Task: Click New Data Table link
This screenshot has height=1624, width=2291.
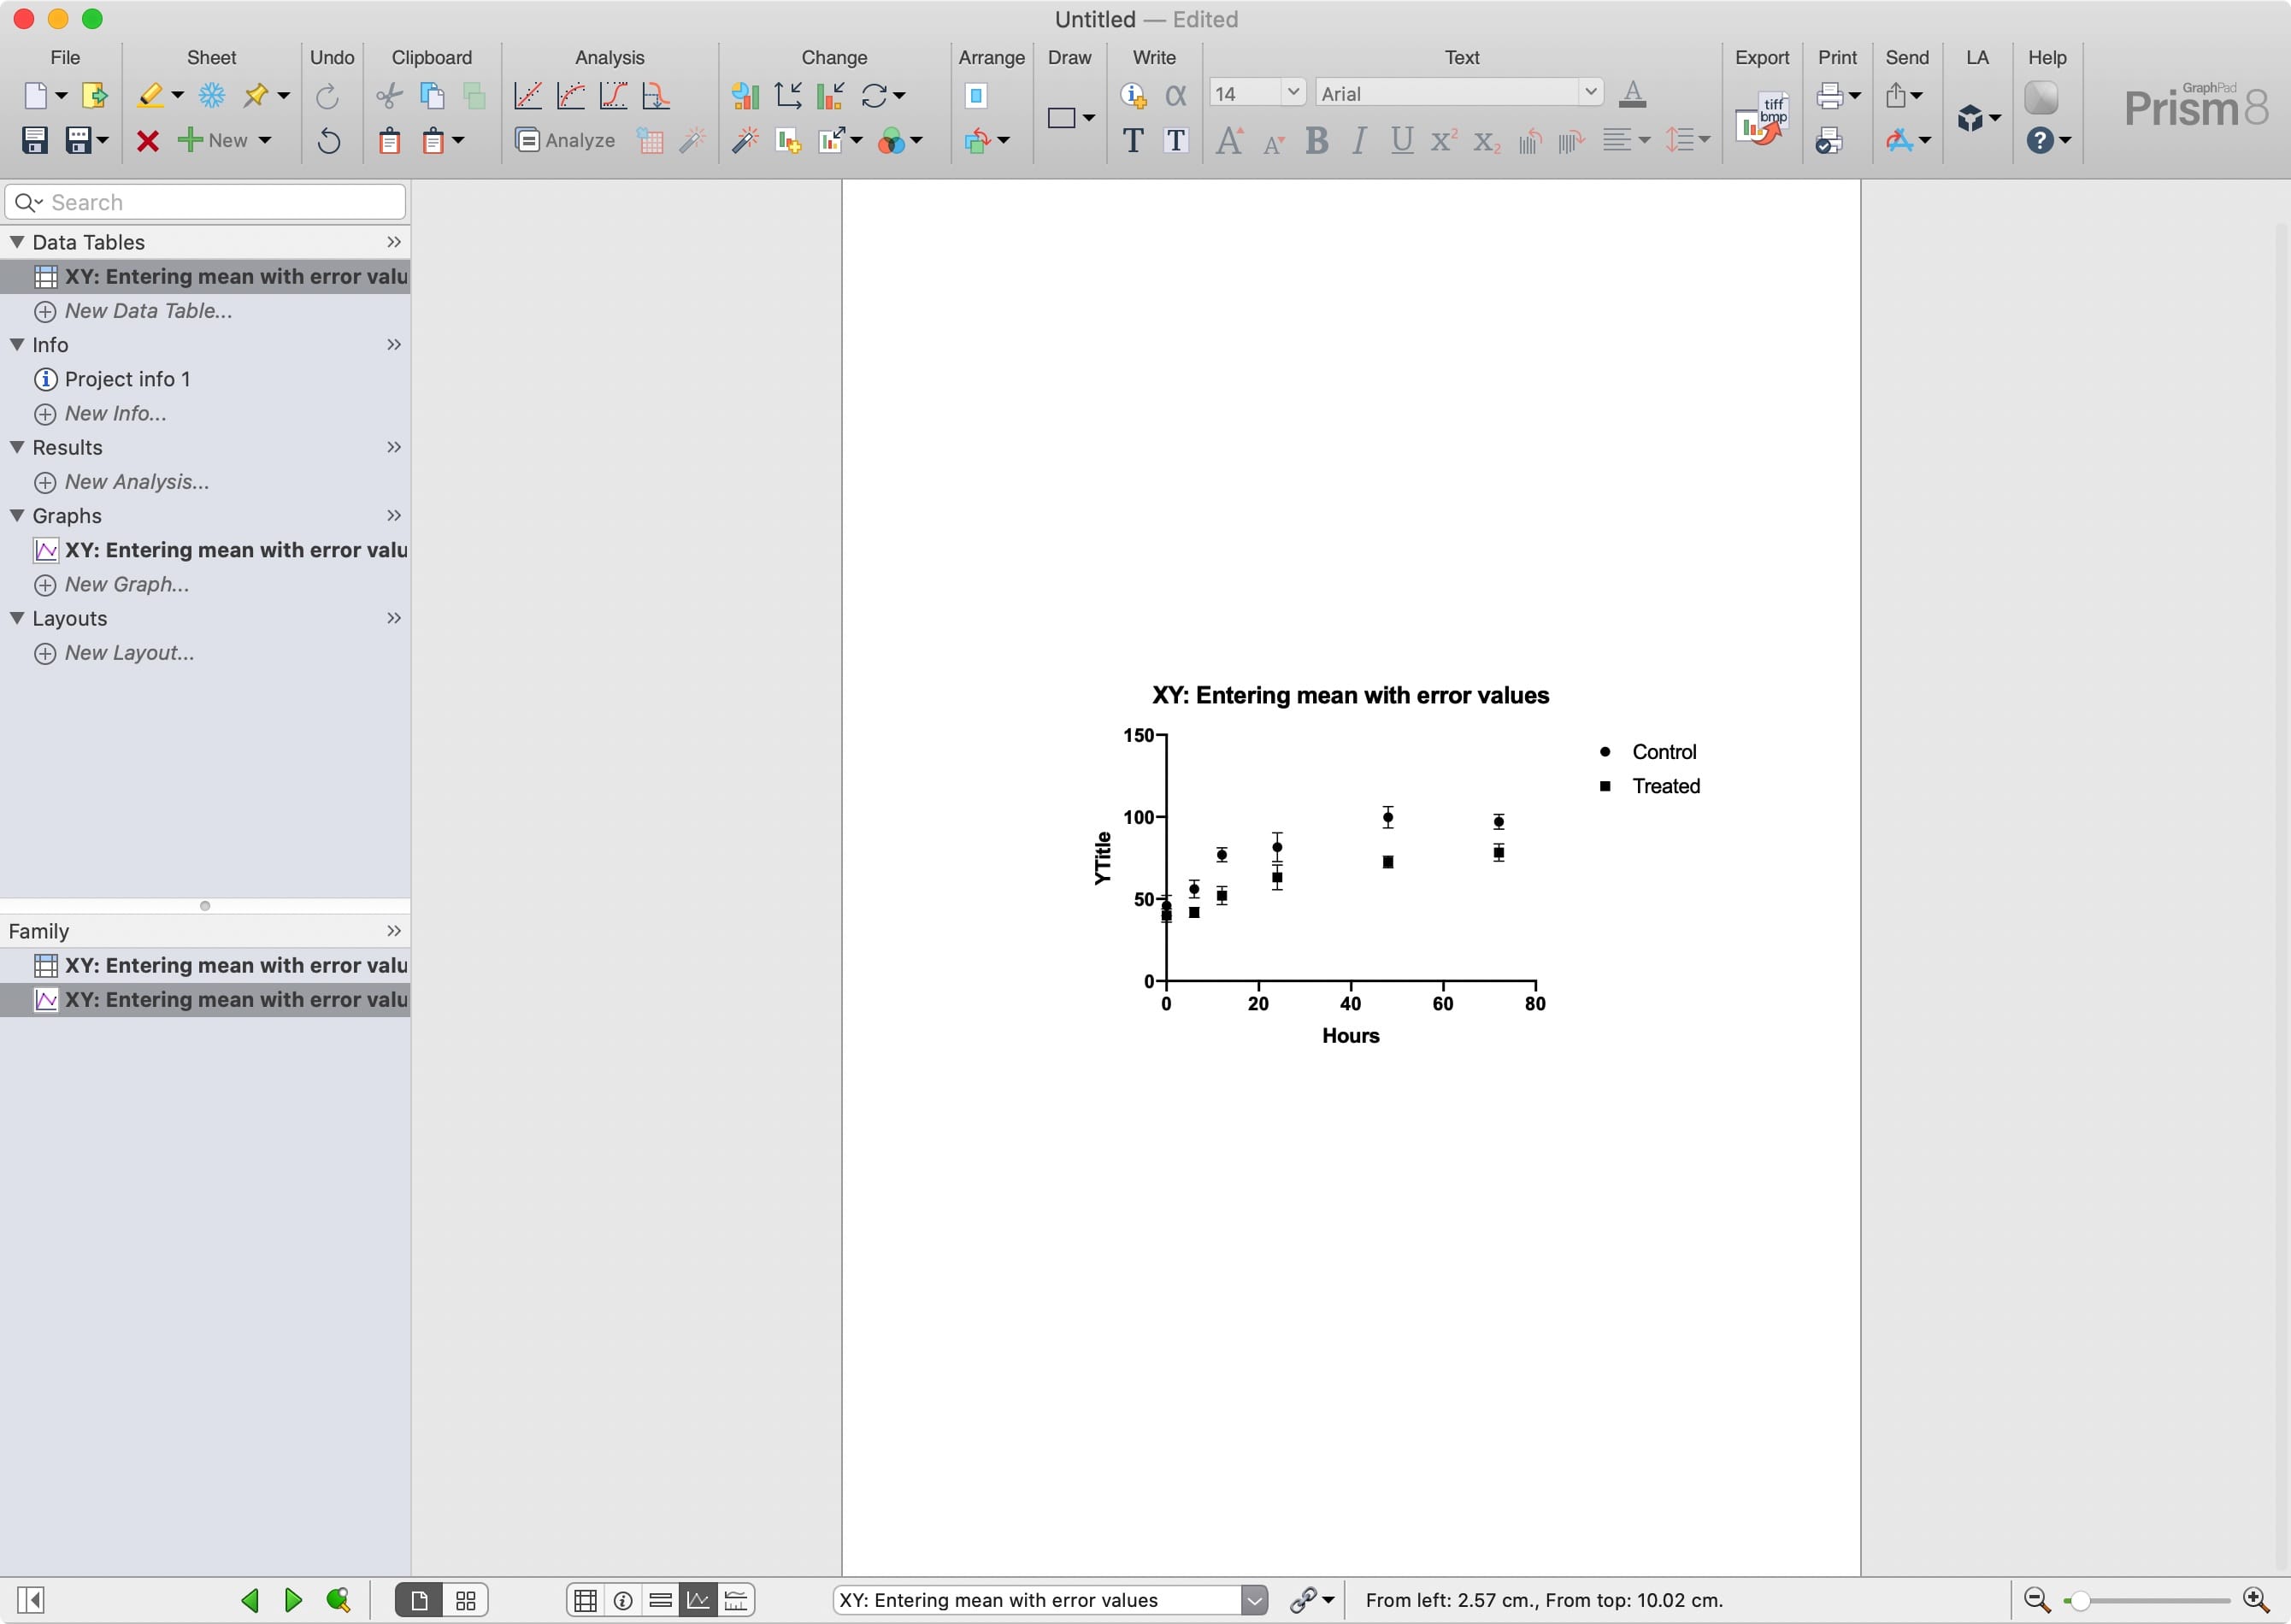Action: [148, 311]
